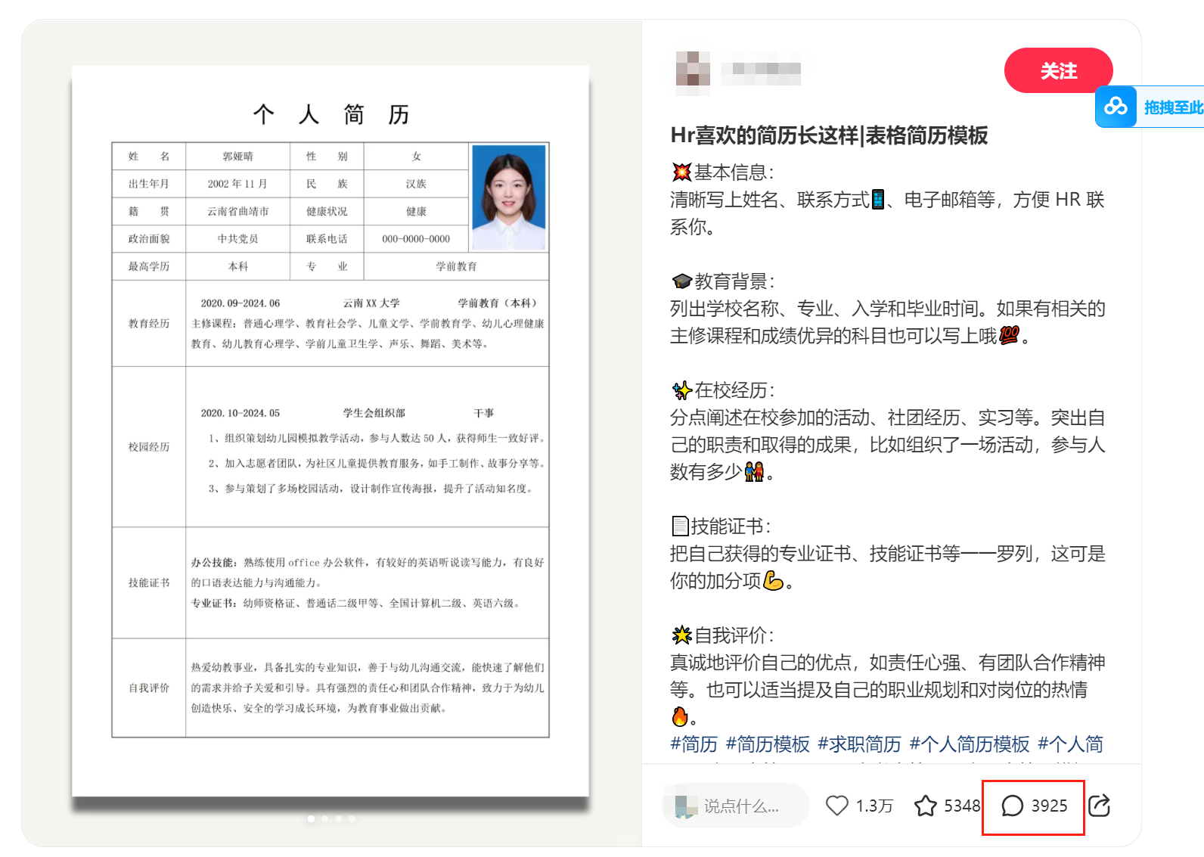Screen dimensions: 1204x857
Task: Open the #求职简历 hashtag
Action: pos(859,744)
